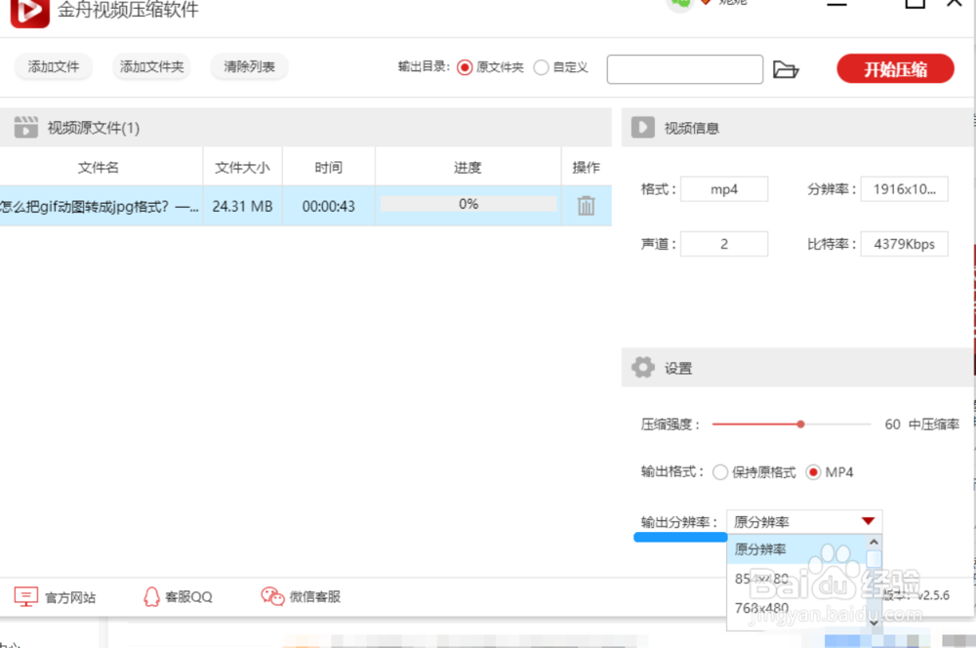The height and width of the screenshot is (648, 976).
Task: Click the 设置 gear icon
Action: (x=643, y=368)
